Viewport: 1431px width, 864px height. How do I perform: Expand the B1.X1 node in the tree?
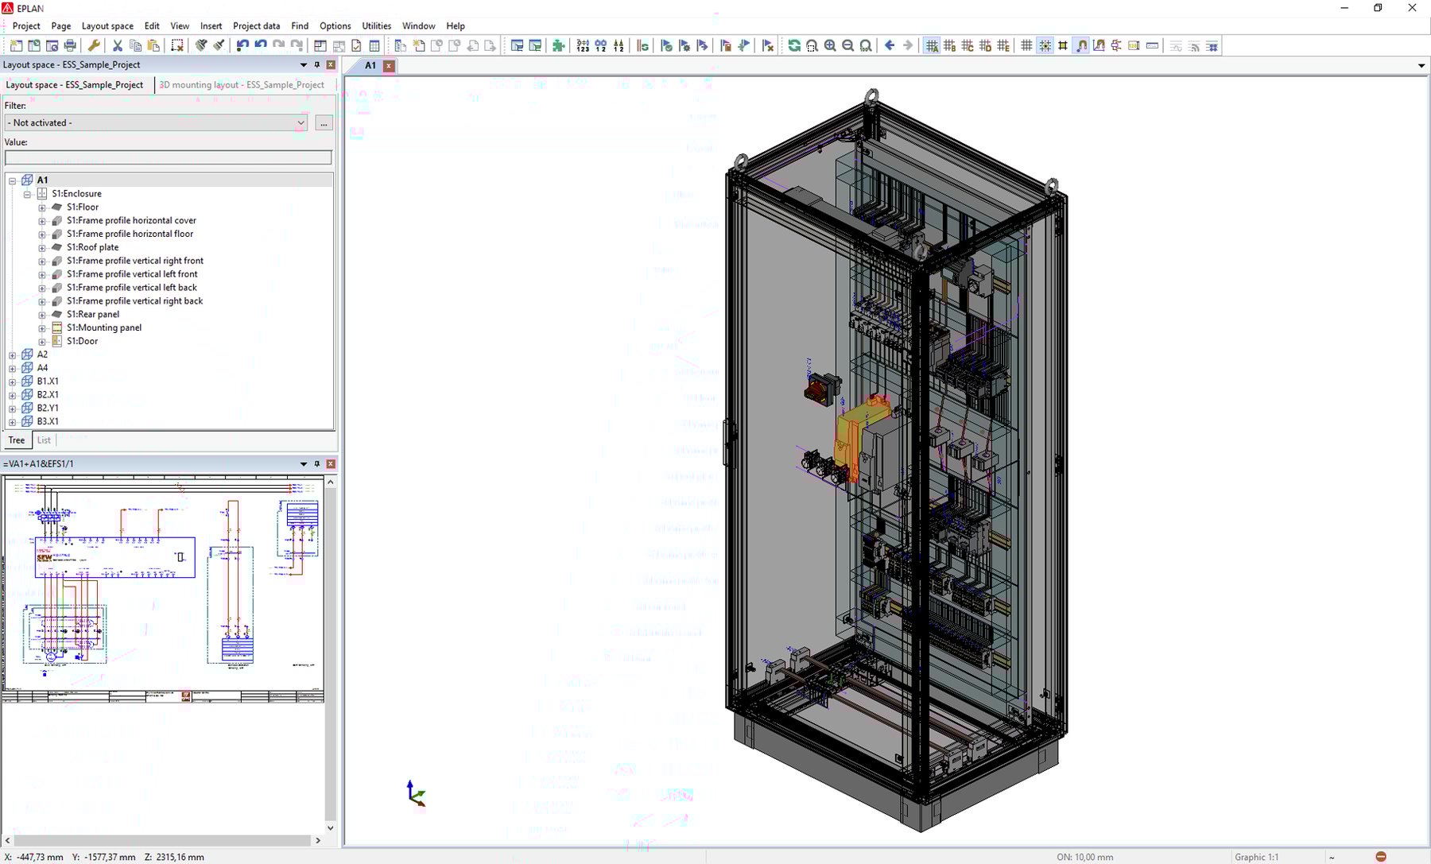coord(11,381)
